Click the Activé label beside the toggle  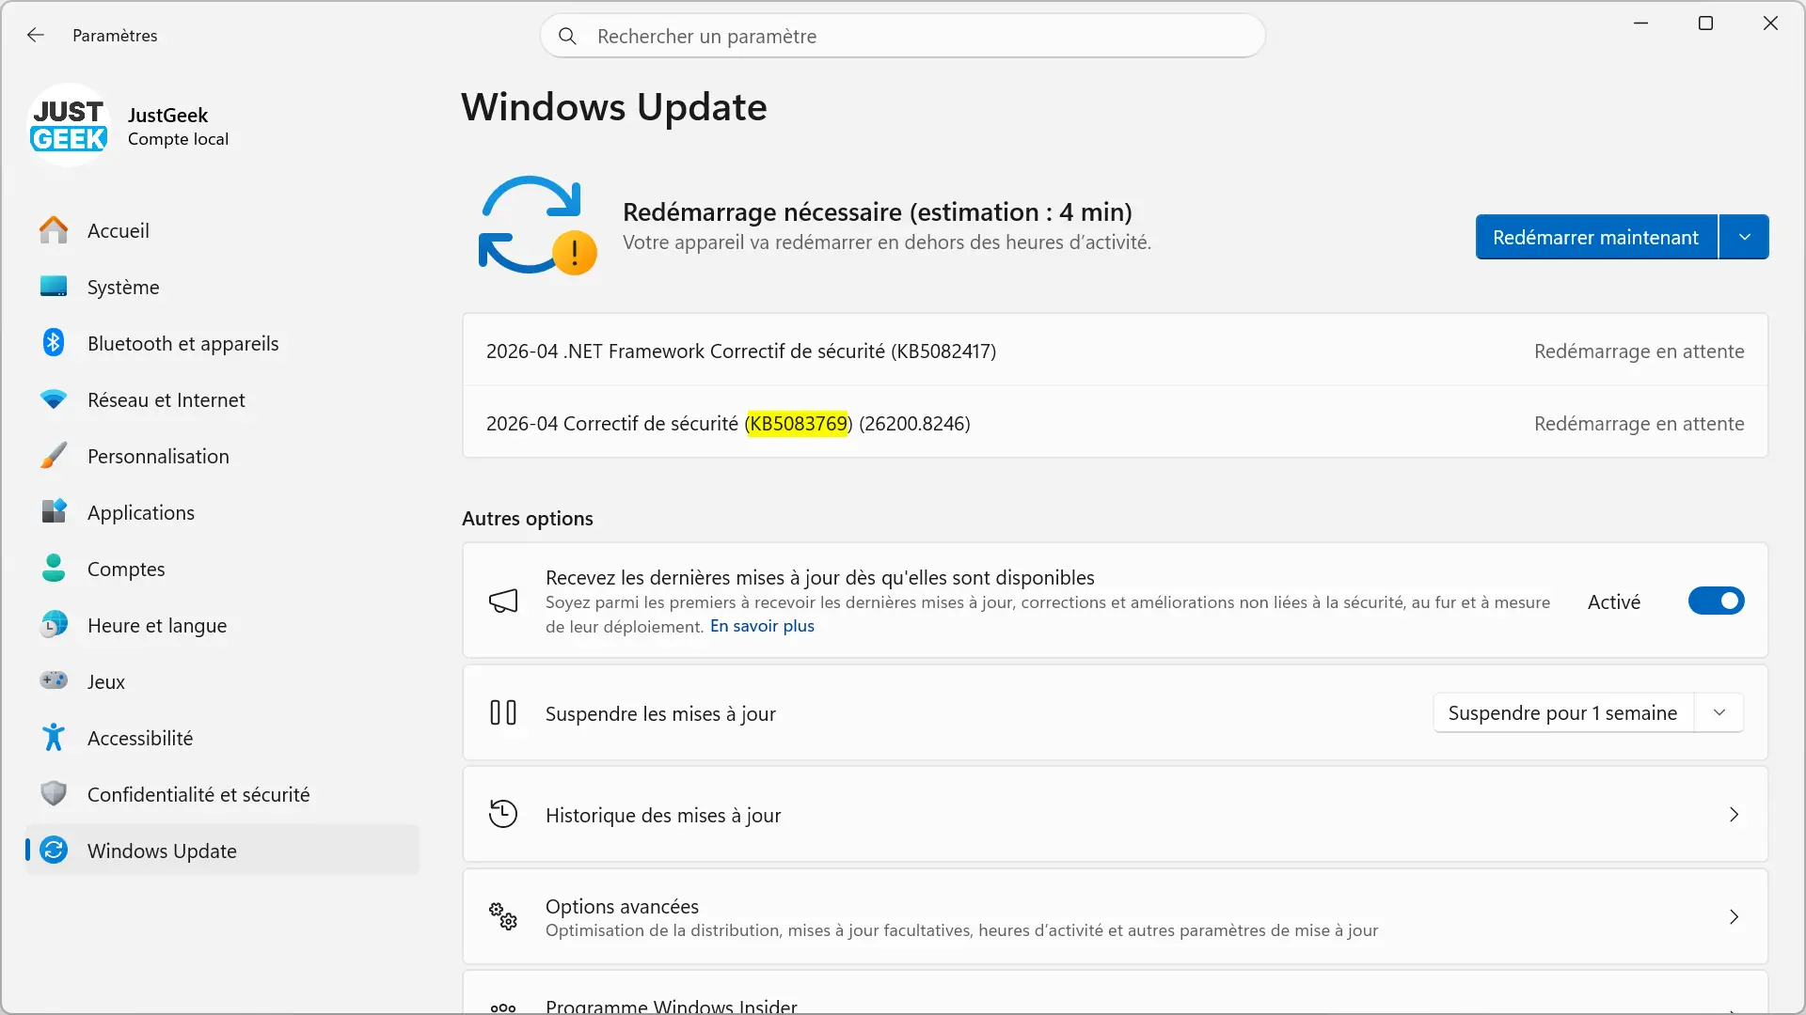(x=1614, y=601)
